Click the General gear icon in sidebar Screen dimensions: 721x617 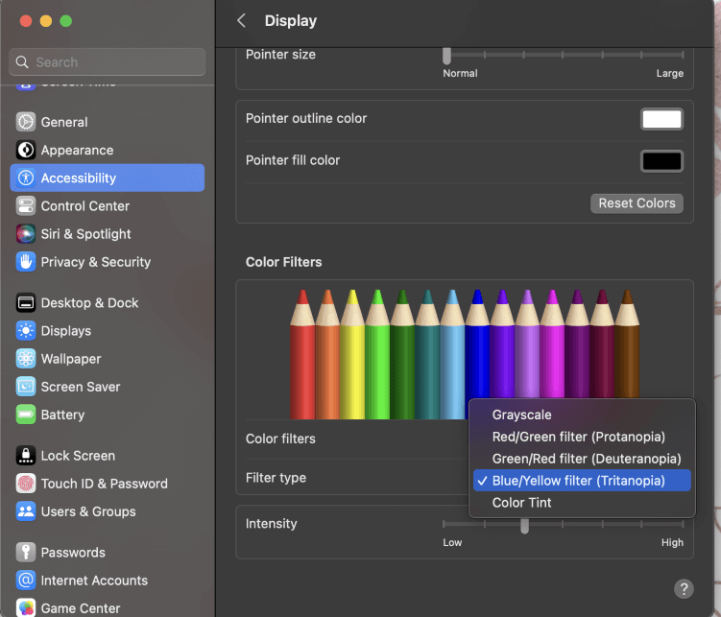(26, 122)
